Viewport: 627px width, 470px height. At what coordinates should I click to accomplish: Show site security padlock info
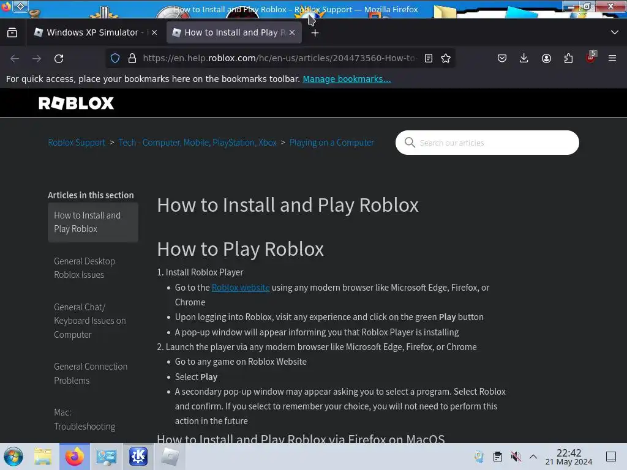(132, 58)
